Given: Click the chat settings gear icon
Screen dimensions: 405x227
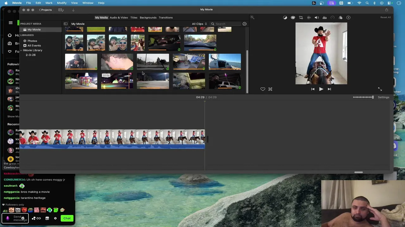Looking at the screenshot, I should [55, 218].
